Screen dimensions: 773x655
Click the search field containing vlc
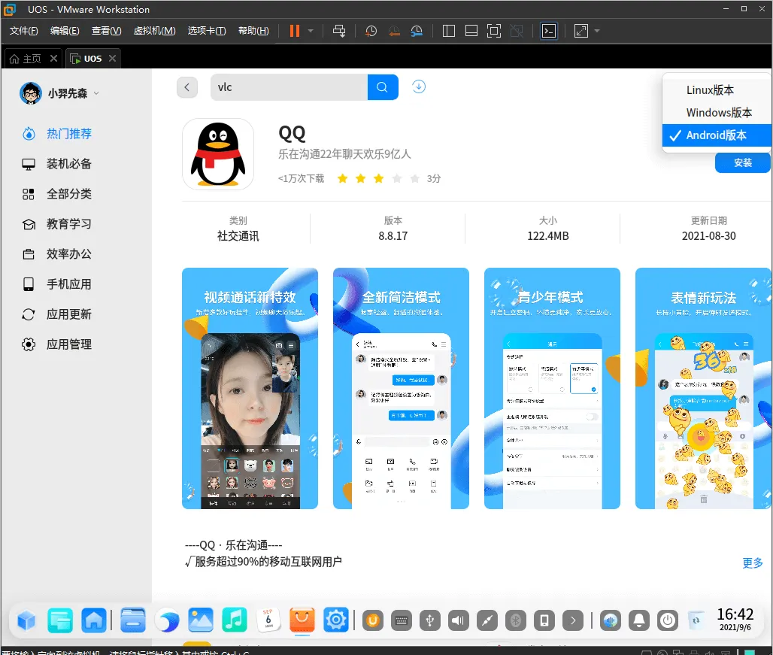[289, 87]
